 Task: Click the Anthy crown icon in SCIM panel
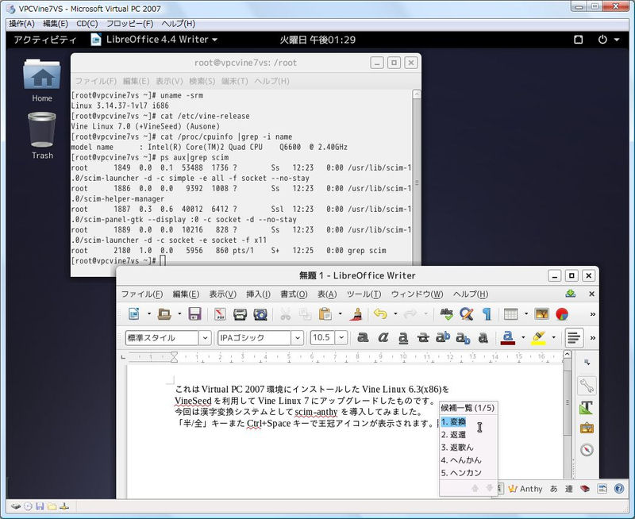(513, 489)
